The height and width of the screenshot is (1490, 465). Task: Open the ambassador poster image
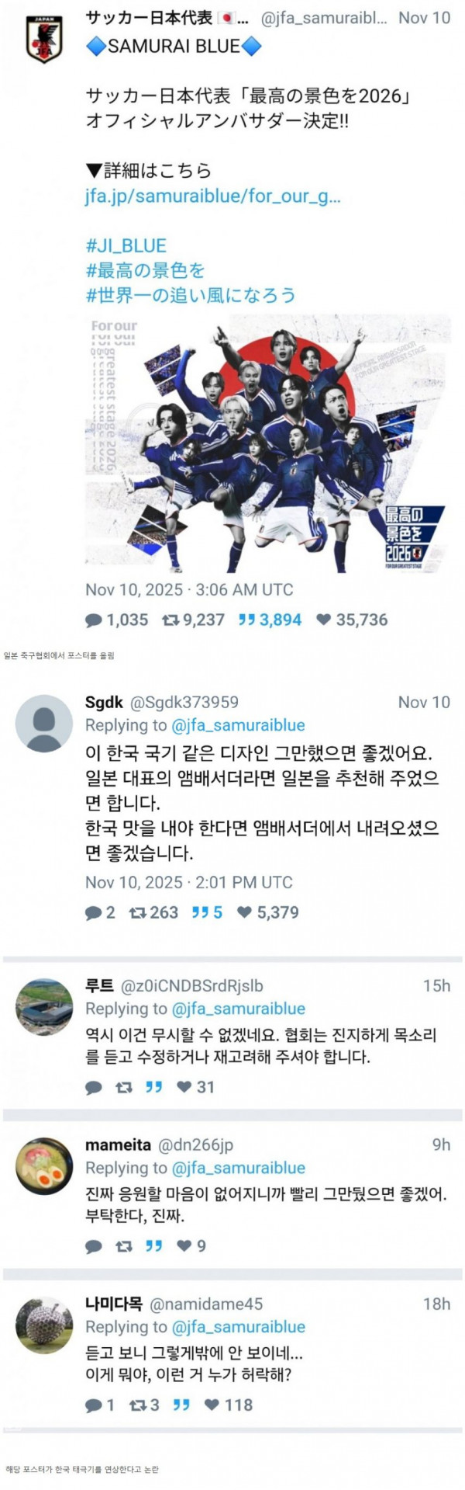point(268,443)
